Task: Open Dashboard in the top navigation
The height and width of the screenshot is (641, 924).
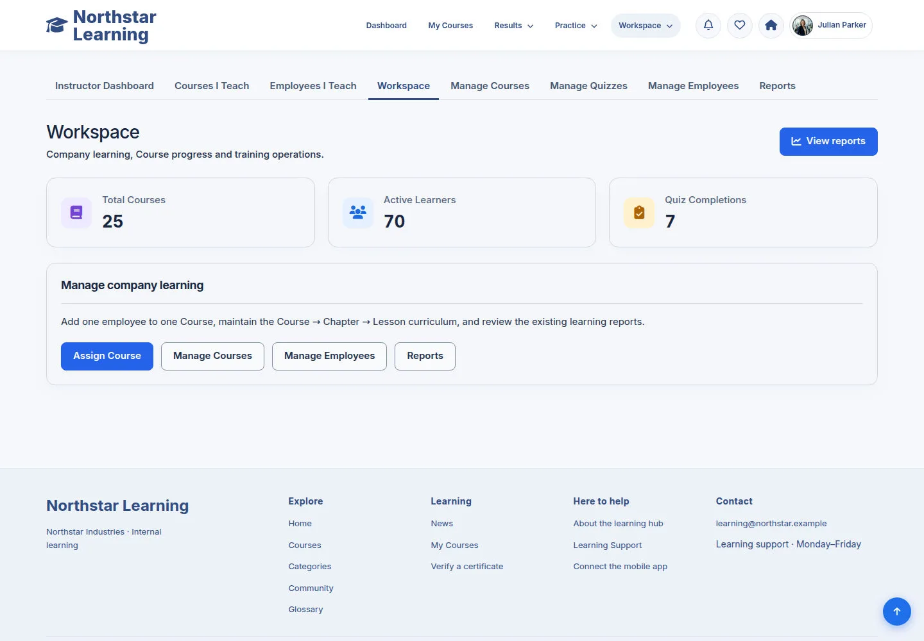Action: 386,26
